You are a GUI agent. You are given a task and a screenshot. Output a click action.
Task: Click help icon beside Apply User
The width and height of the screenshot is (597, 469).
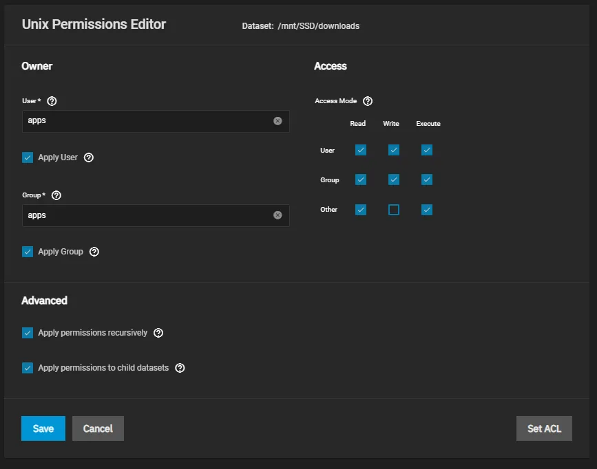coord(89,157)
